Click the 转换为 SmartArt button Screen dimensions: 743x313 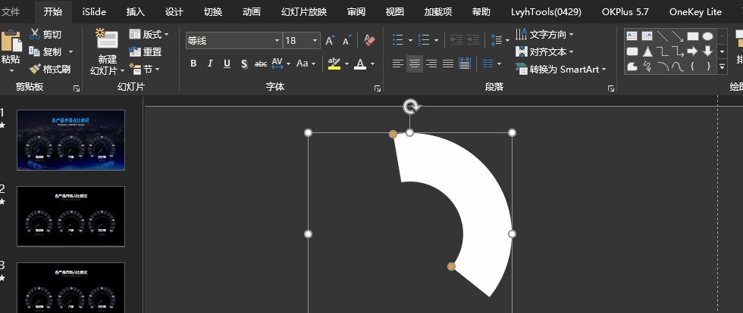561,69
